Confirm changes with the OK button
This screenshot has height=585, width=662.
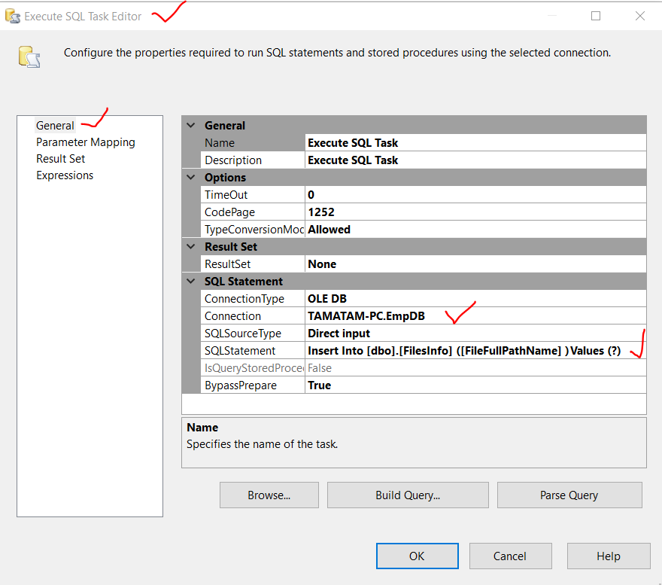pyautogui.click(x=417, y=556)
